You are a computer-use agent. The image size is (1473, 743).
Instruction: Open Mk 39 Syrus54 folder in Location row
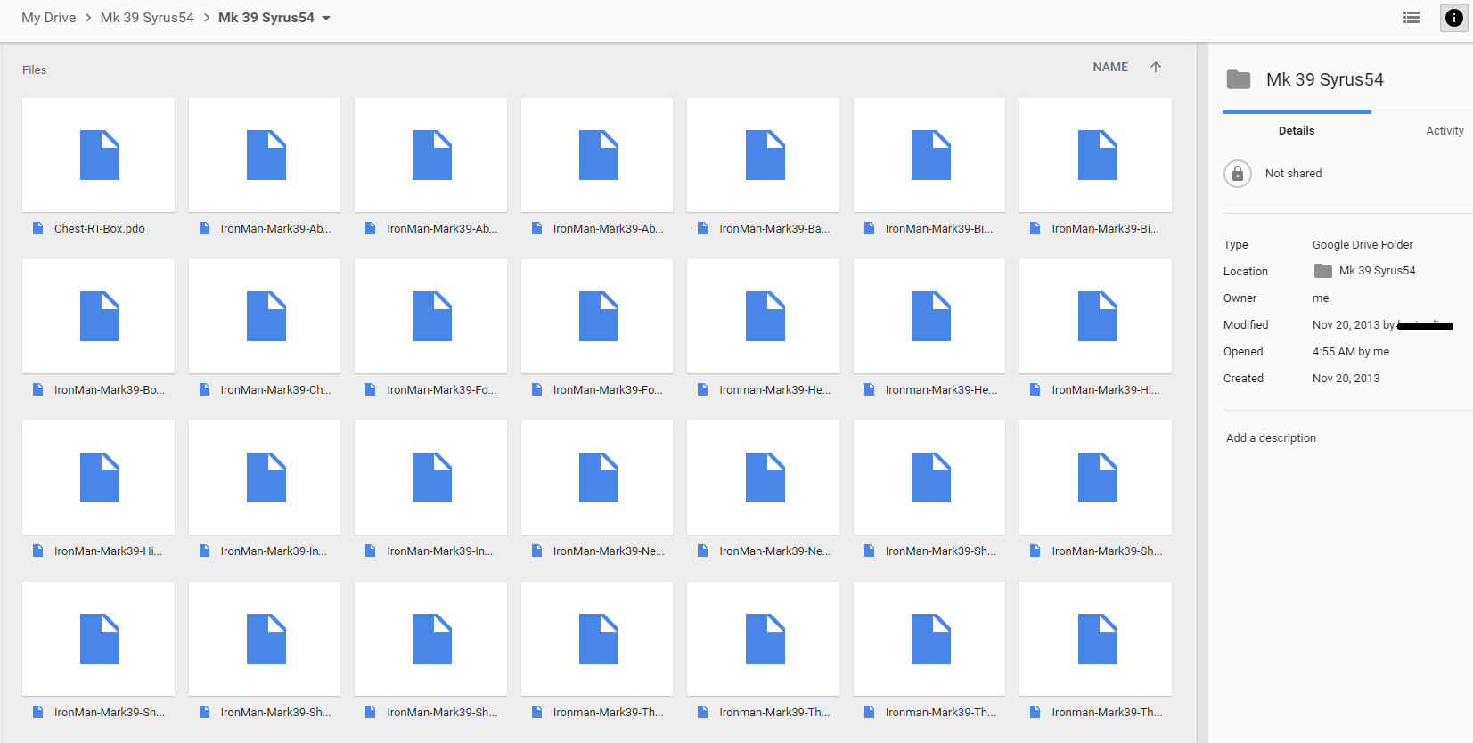coord(1365,271)
